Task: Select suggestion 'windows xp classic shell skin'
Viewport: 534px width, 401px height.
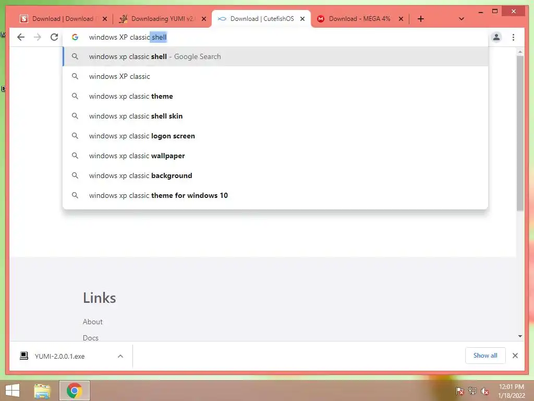Action: [275, 116]
